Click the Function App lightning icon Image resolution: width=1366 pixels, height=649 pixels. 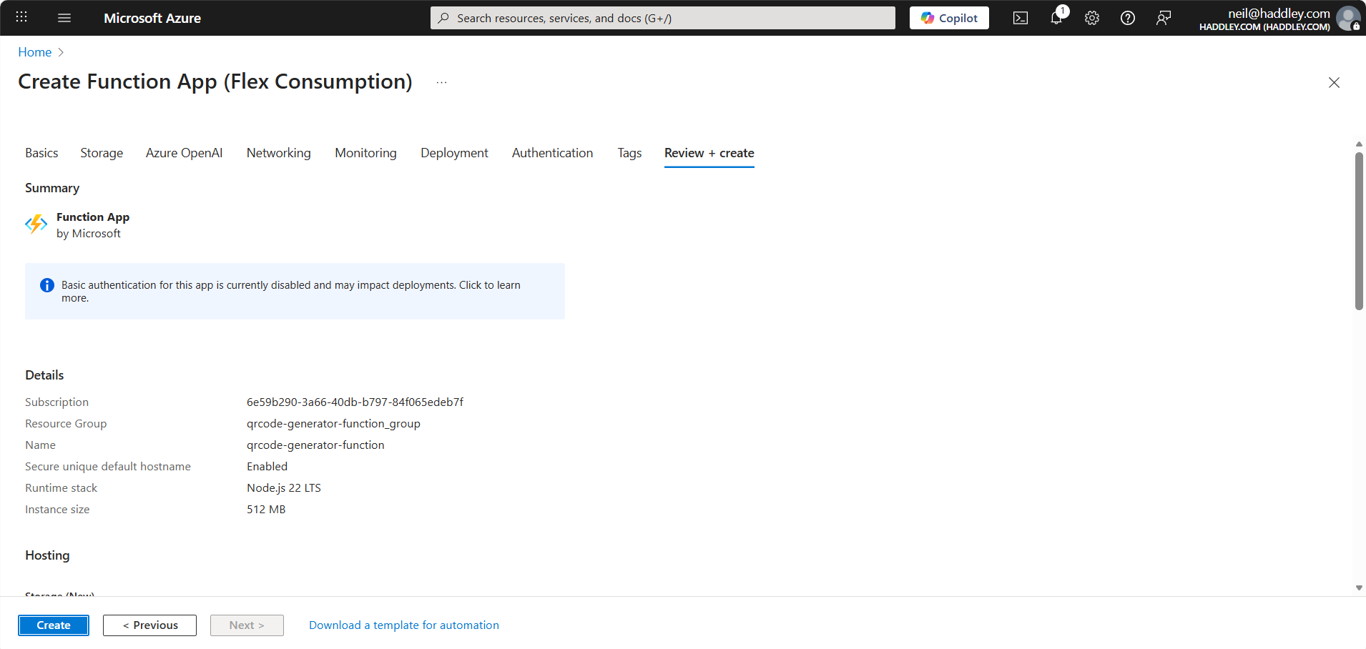click(36, 224)
